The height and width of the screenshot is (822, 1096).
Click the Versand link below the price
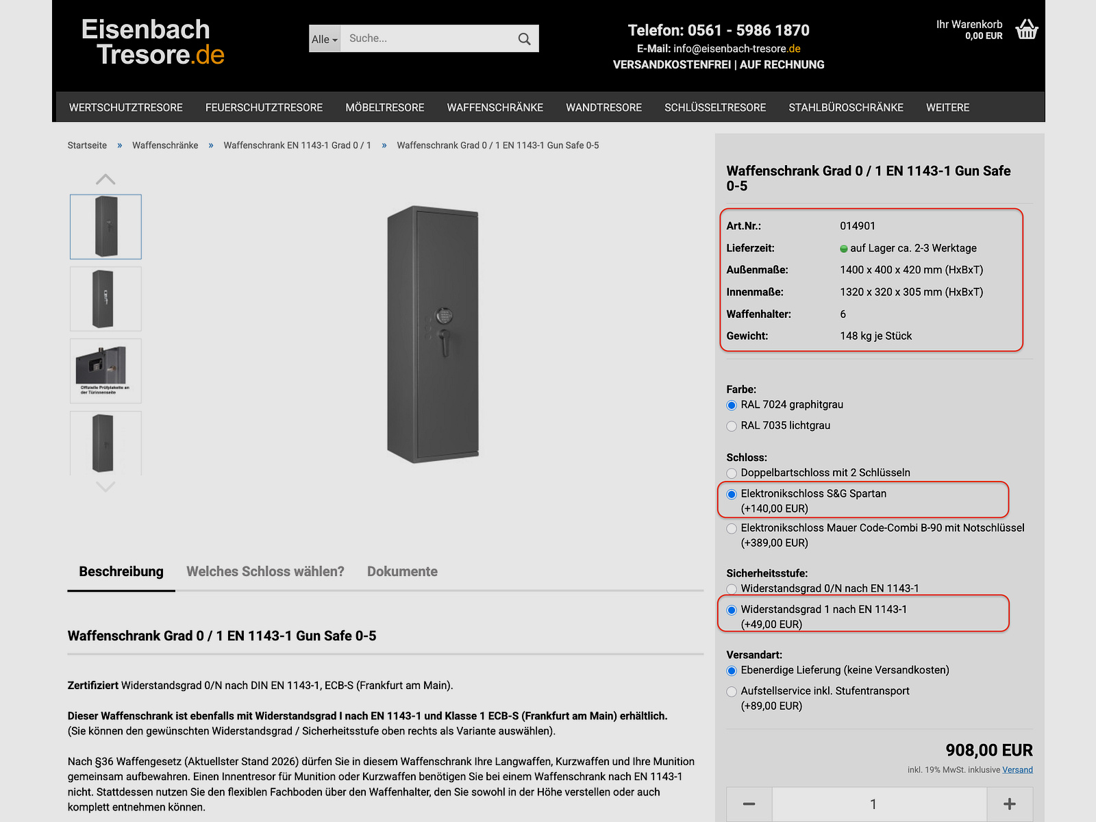(1017, 770)
